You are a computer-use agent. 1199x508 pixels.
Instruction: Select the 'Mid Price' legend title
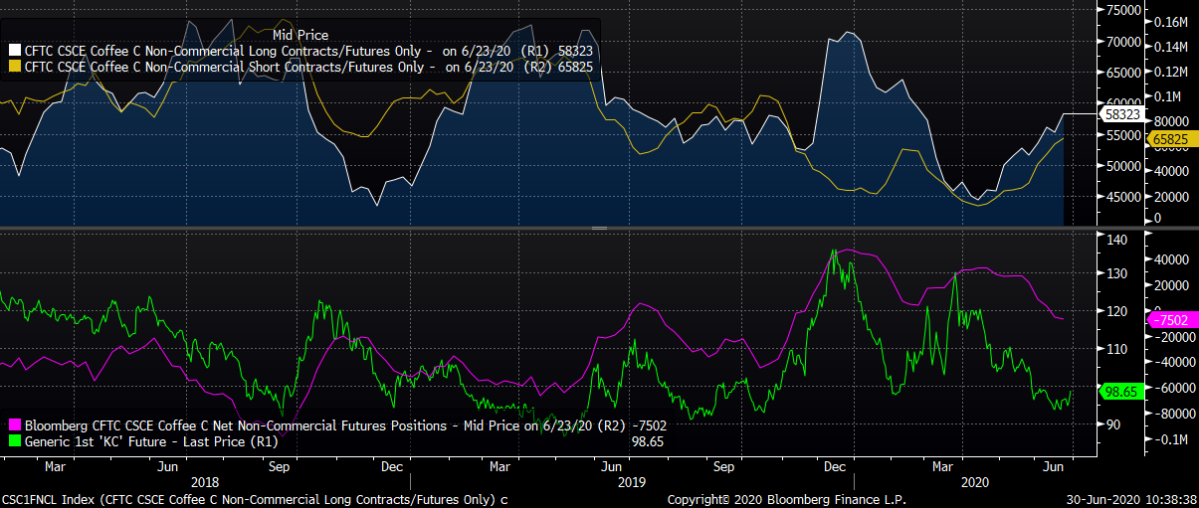click(300, 35)
